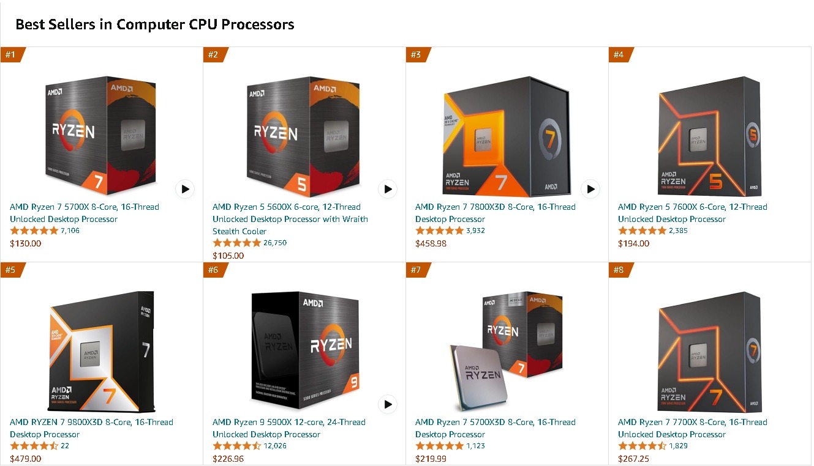This screenshot has height=466, width=814.
Task: Open the Ryzen 7 7700X product image
Action: point(709,351)
